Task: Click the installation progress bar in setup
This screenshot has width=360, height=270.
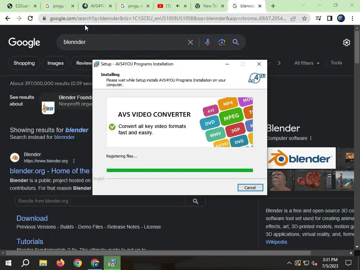Action: point(180,170)
